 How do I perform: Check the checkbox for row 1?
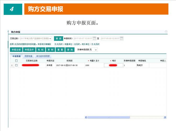[x=16, y=65]
